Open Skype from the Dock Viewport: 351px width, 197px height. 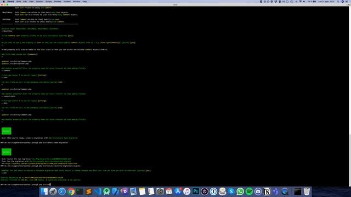tap(231, 192)
